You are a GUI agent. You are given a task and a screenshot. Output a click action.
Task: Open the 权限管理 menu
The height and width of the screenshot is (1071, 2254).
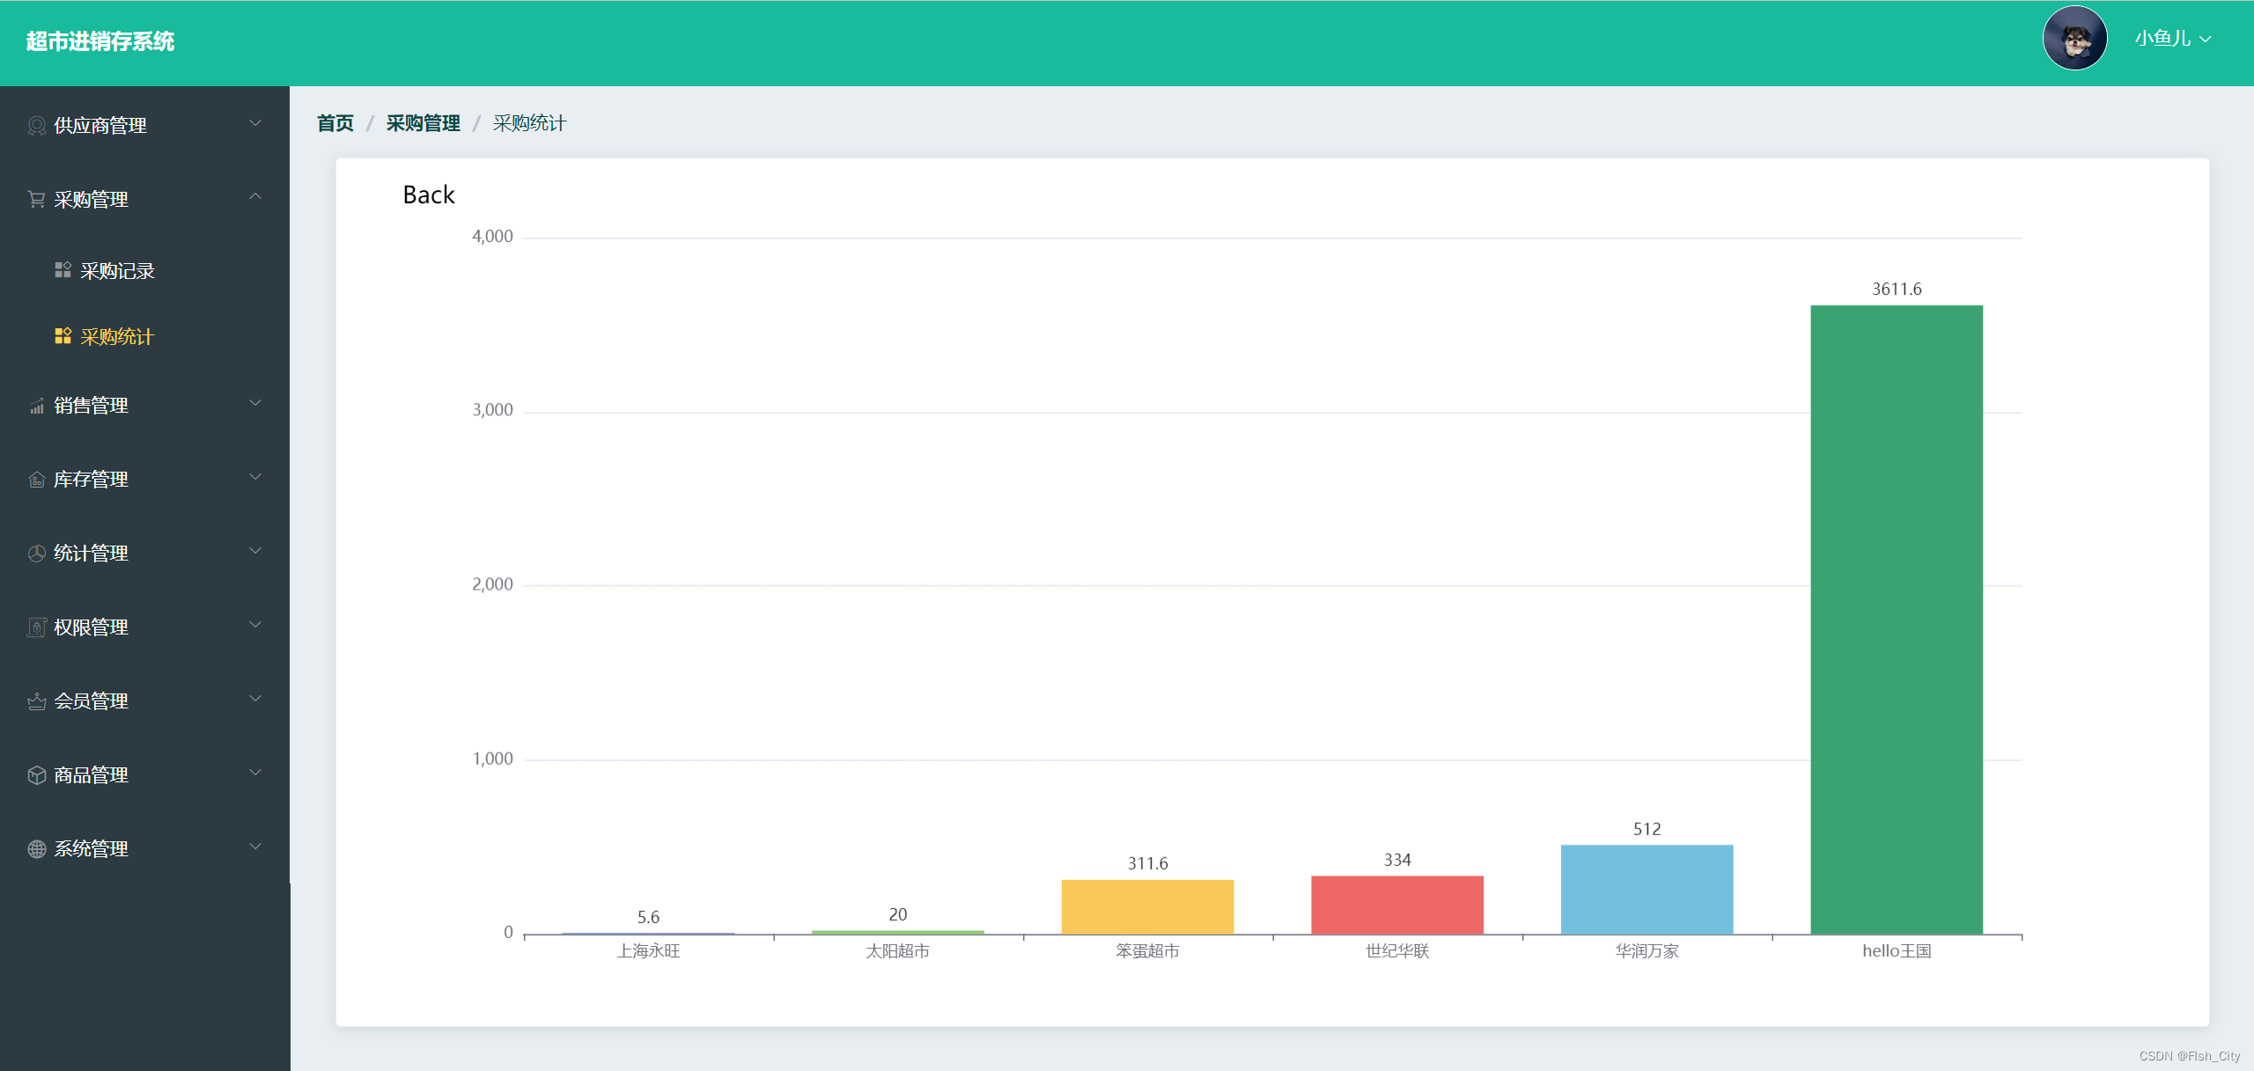pyautogui.click(x=144, y=627)
